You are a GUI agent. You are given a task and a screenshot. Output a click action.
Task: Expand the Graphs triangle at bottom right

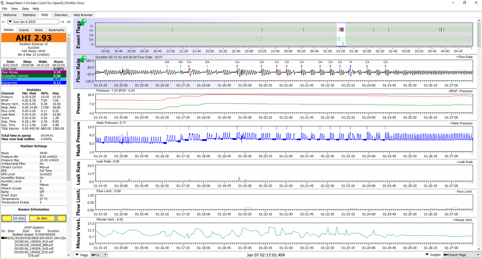[427, 255]
